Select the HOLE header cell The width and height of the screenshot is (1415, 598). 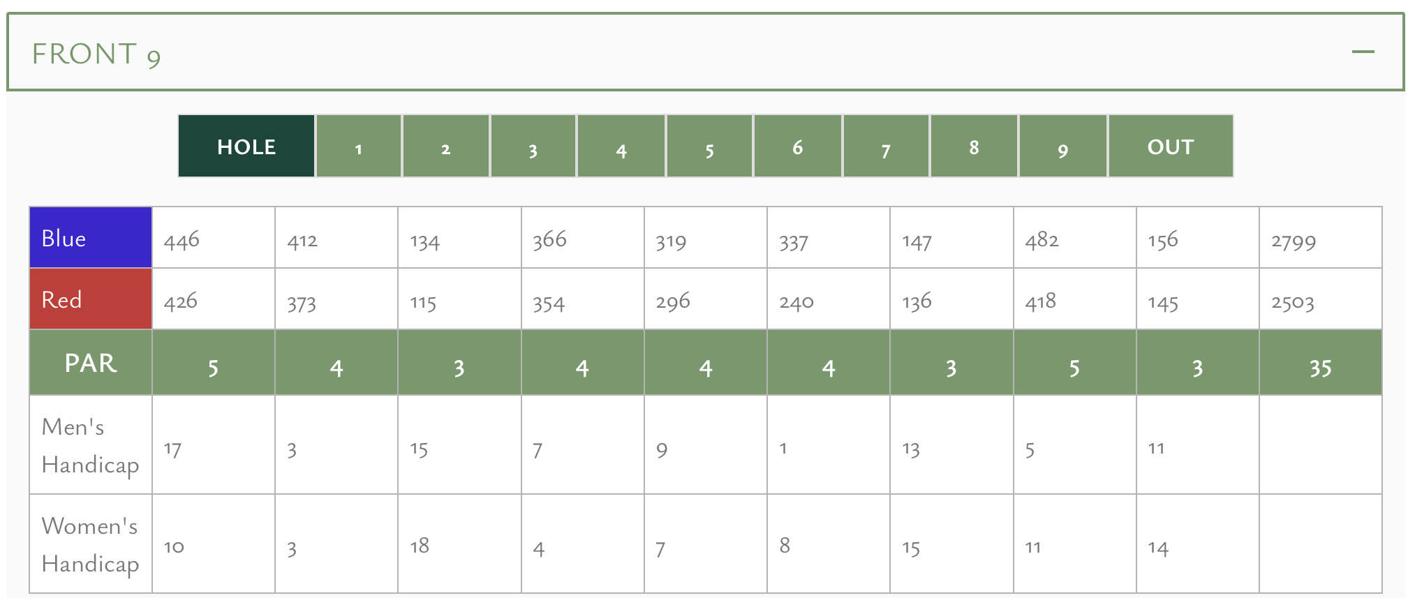[246, 146]
